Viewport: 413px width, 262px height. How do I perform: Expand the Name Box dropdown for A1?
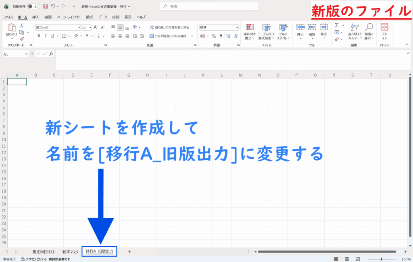[x=27, y=54]
